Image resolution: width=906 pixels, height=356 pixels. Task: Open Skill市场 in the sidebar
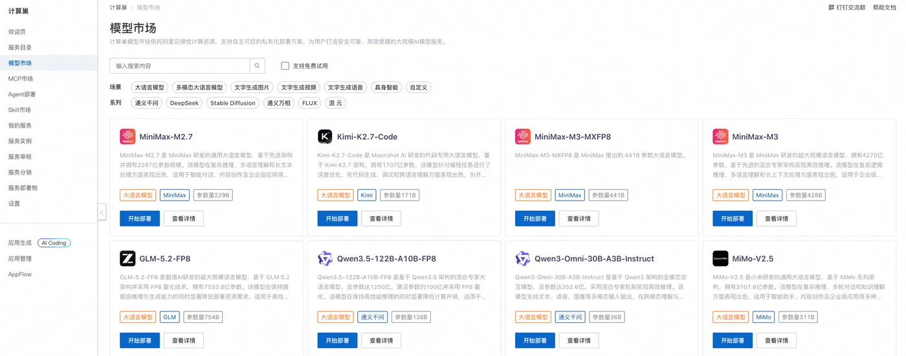coord(19,110)
